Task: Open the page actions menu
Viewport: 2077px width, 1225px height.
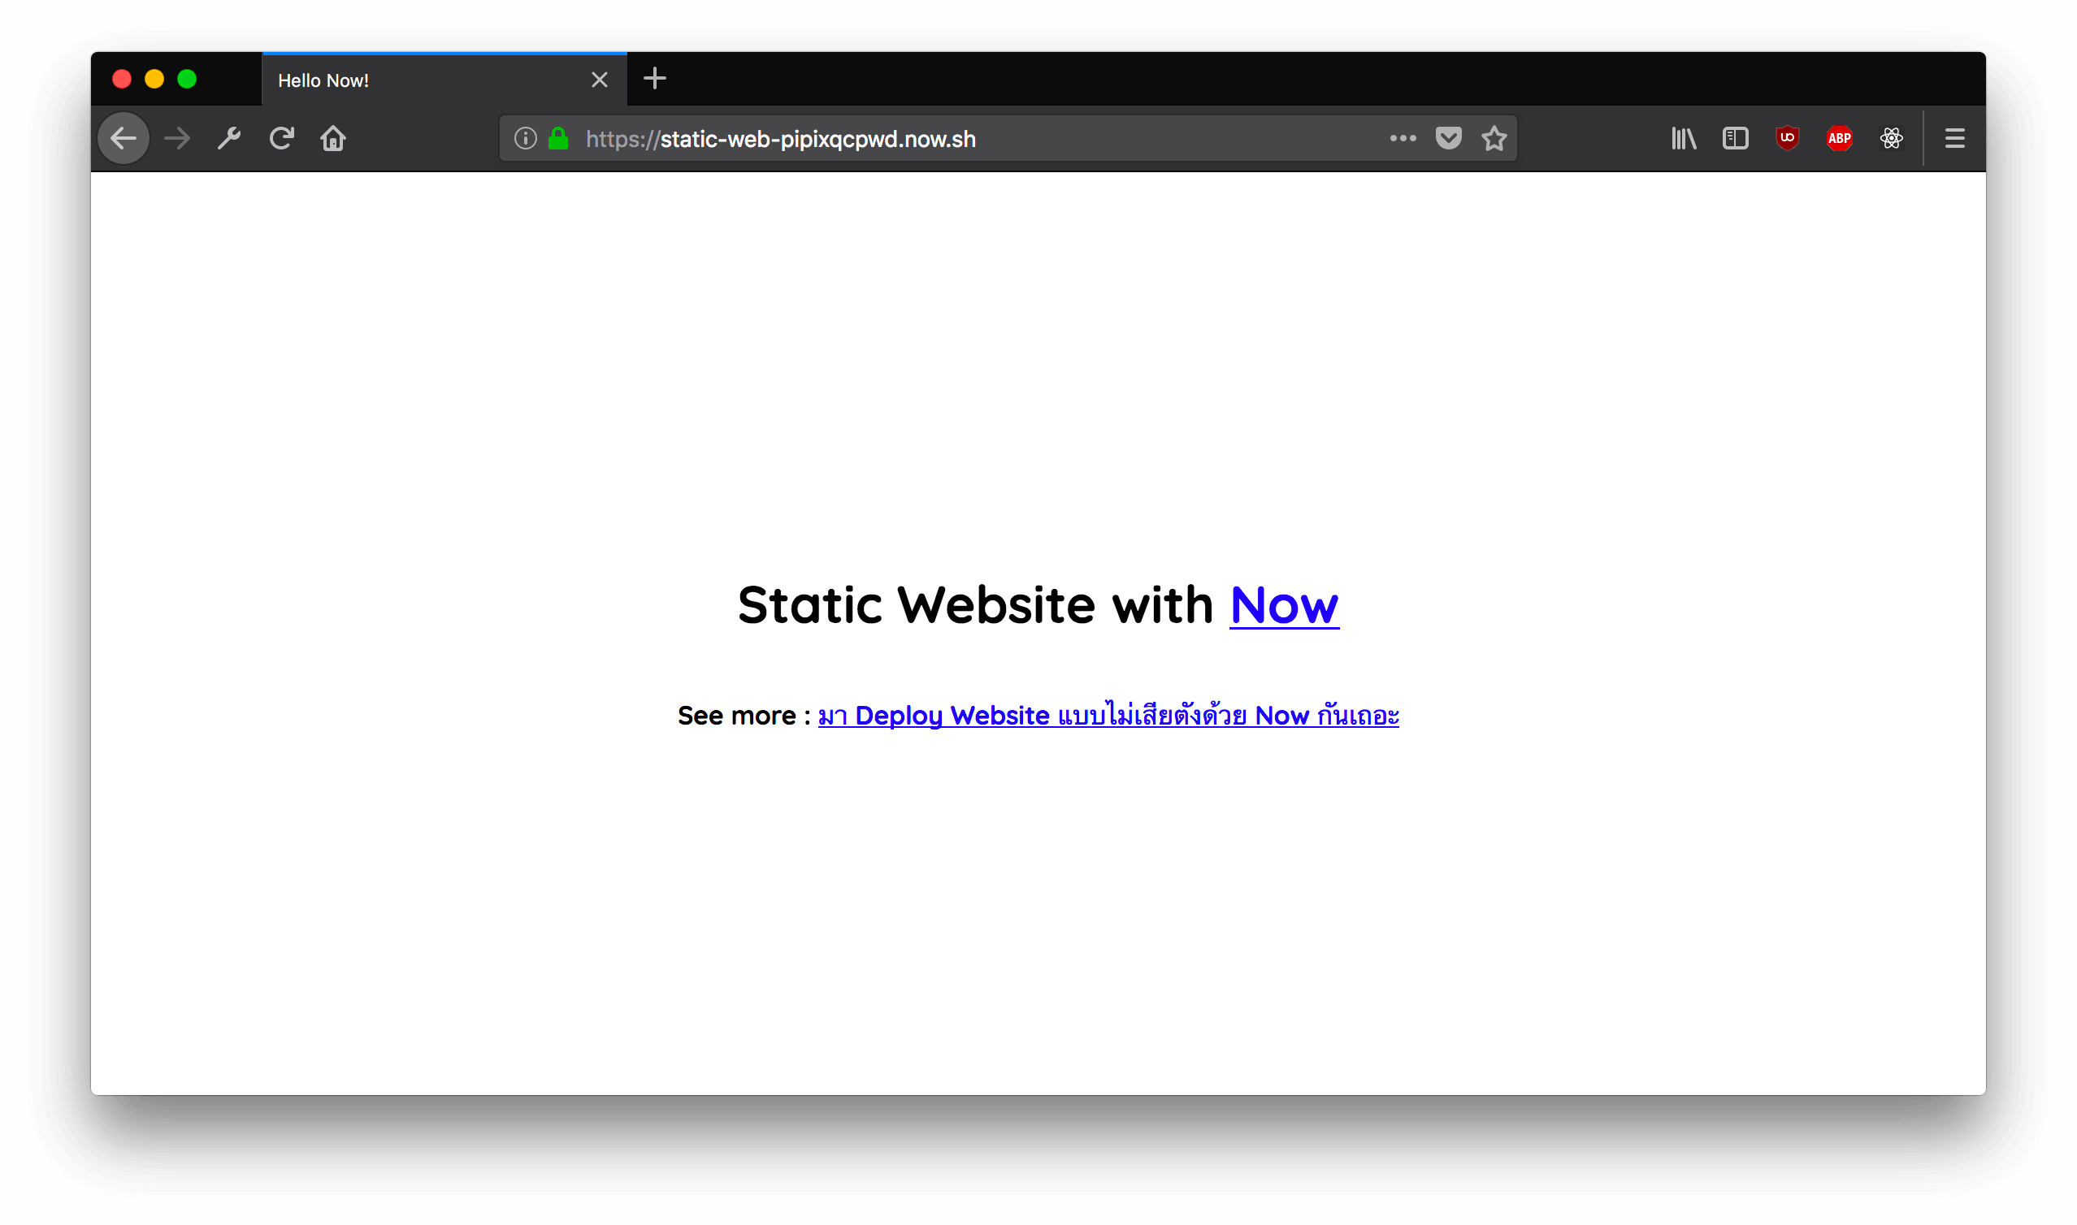Action: 1402,138
